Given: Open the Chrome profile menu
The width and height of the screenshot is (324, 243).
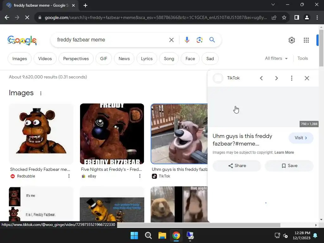Looking at the screenshot, I should coord(307,18).
